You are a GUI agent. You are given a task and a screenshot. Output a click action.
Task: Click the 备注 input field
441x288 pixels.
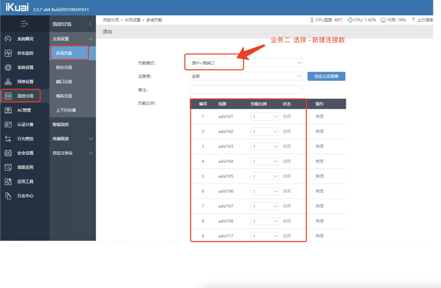pos(246,90)
